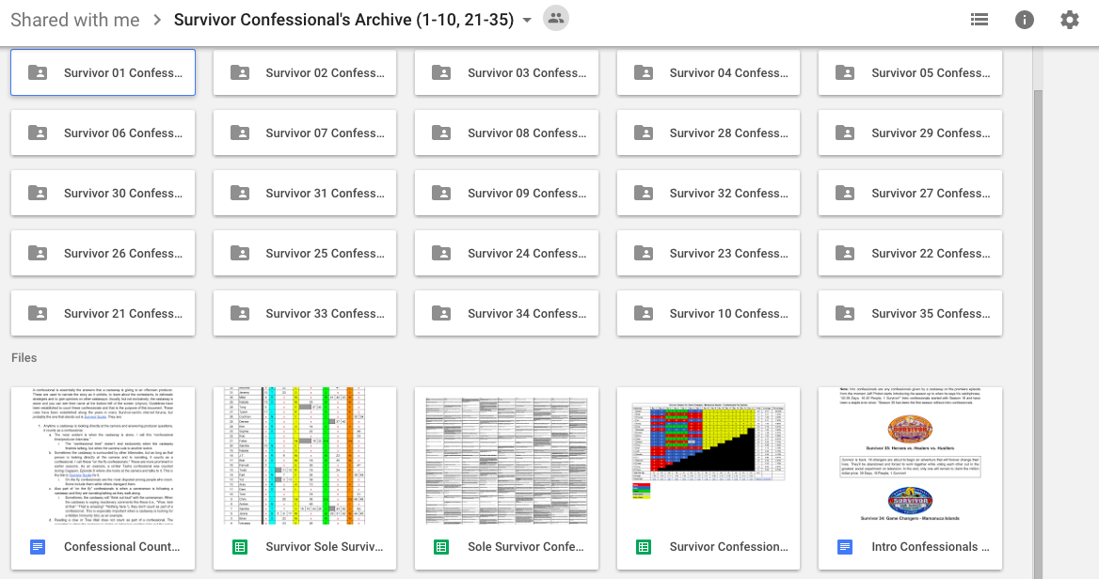Click the vertical scrollbar thumb

pos(1038,335)
